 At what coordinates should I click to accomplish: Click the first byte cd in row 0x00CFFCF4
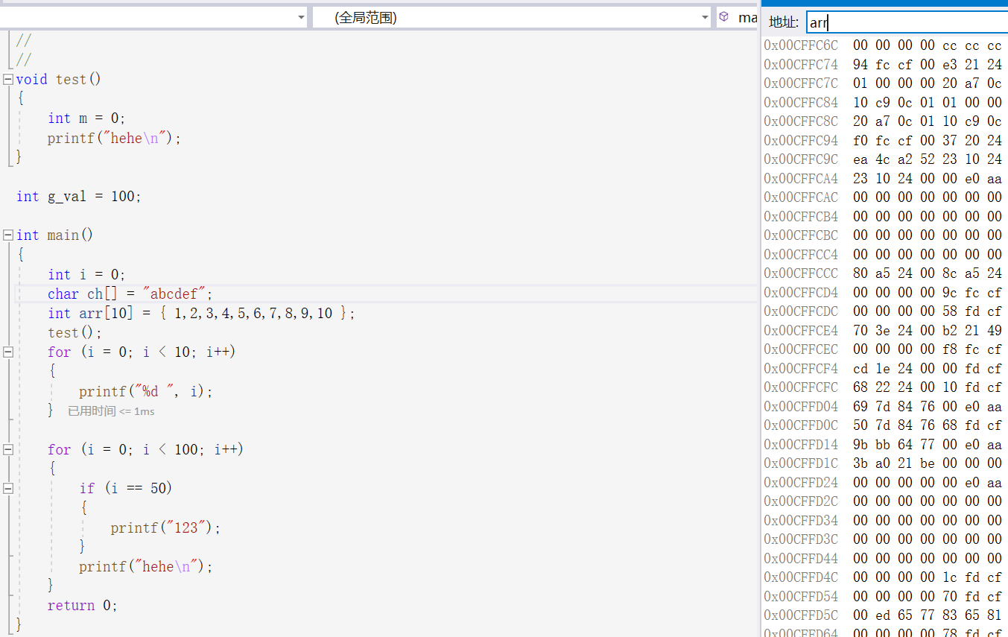coord(860,368)
